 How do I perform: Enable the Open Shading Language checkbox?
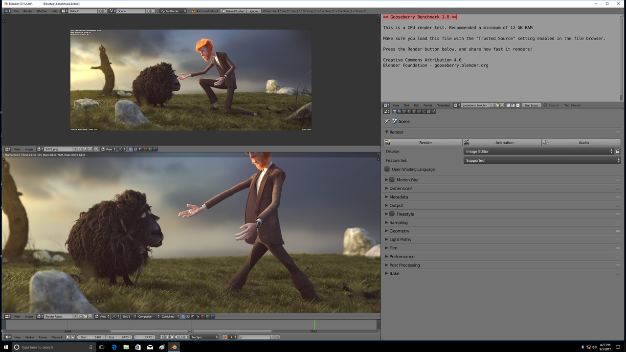click(x=387, y=169)
